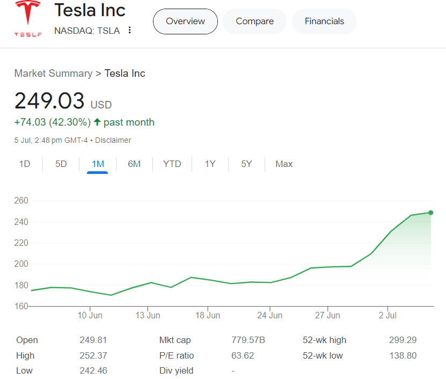Switch to the Compare tab
The height and width of the screenshot is (379, 446).
[x=254, y=21]
